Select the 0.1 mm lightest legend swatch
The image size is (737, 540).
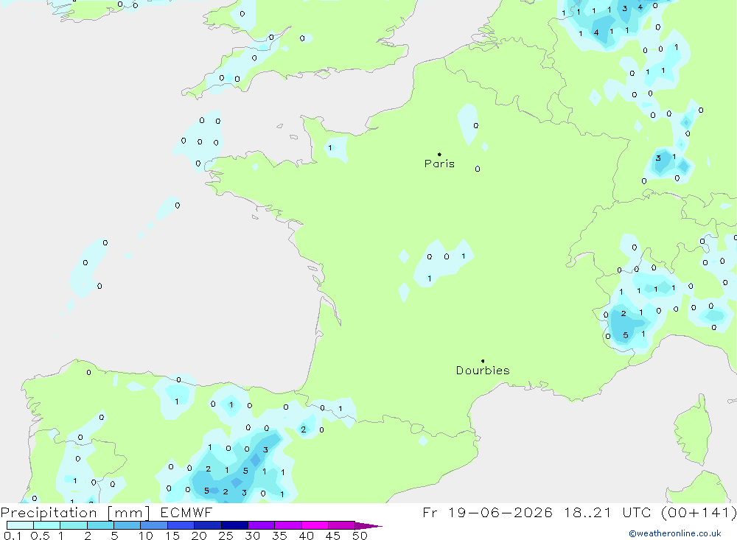coord(20,525)
